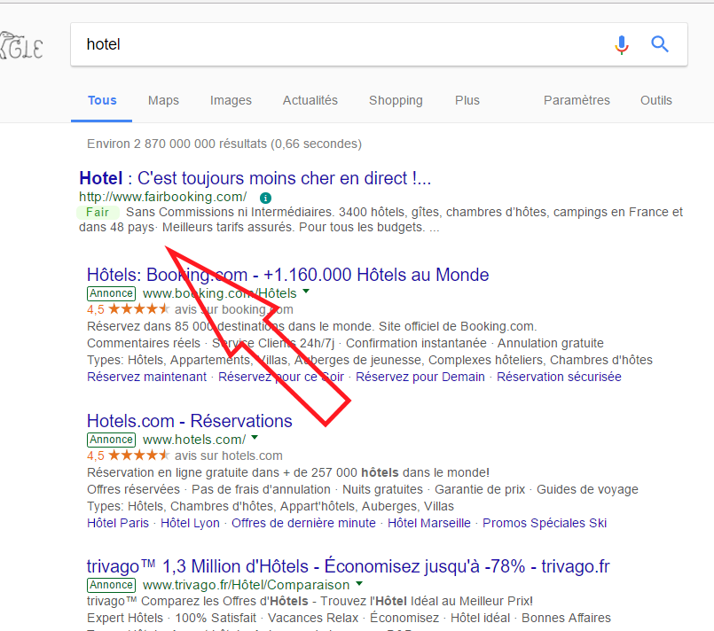Open Offres de dernière minute sitelink

click(x=303, y=523)
